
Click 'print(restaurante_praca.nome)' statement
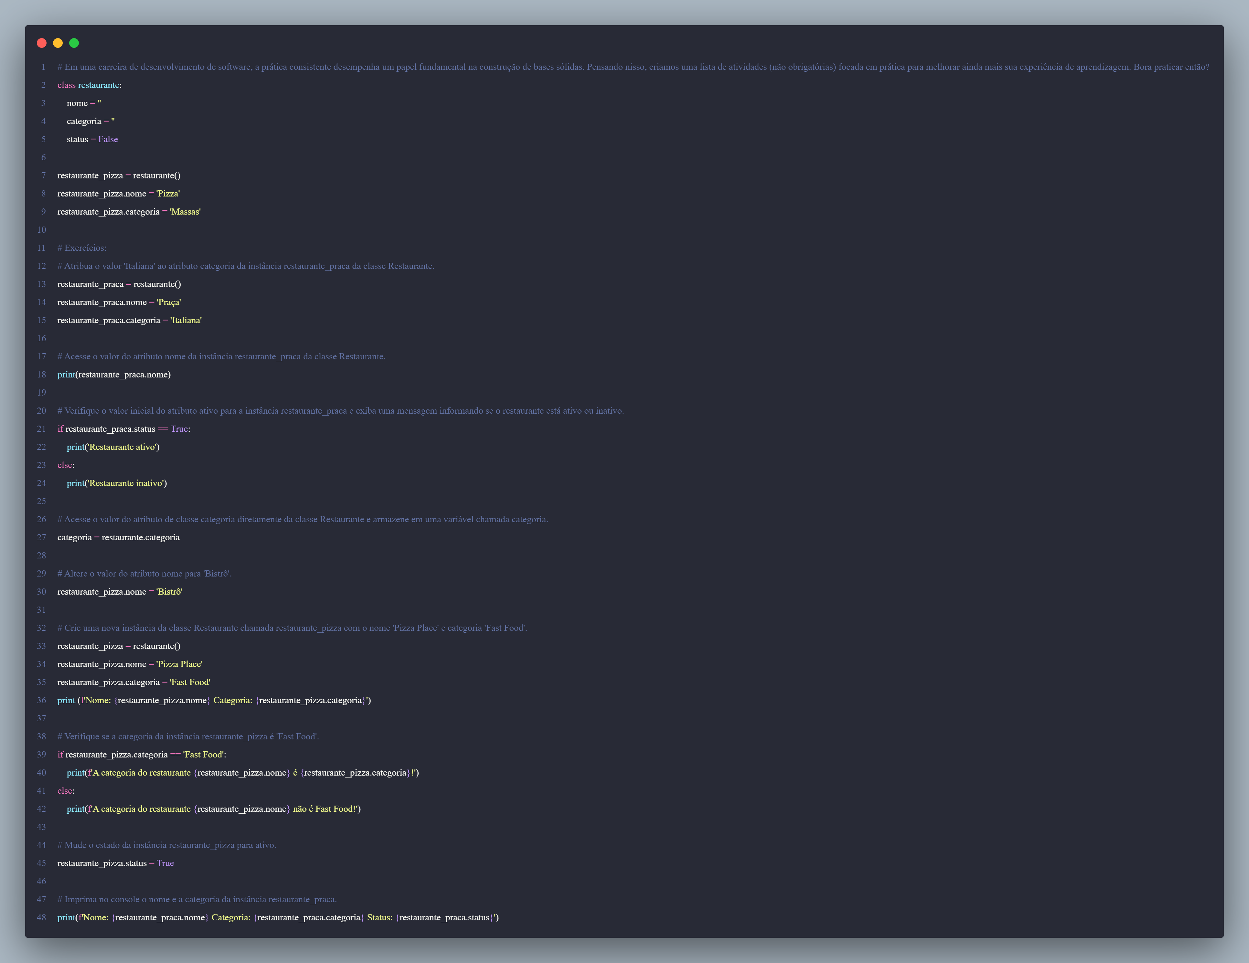114,375
